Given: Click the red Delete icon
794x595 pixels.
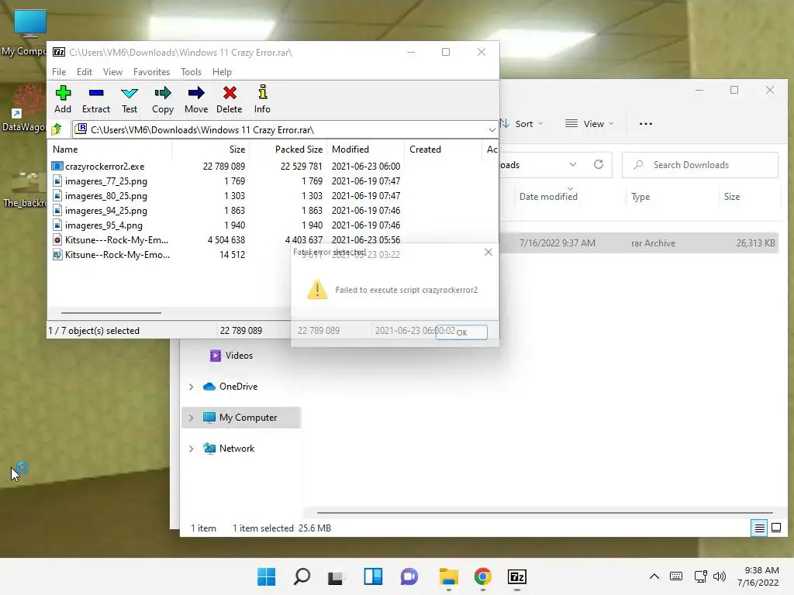Looking at the screenshot, I should 230,93.
